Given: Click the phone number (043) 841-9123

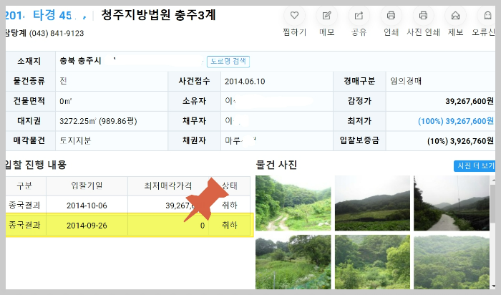Looking at the screenshot, I should point(57,33).
